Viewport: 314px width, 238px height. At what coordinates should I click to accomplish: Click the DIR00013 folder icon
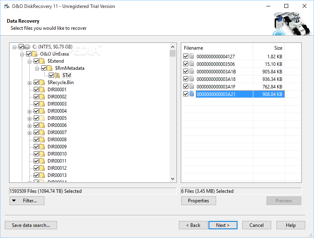click(x=42, y=175)
